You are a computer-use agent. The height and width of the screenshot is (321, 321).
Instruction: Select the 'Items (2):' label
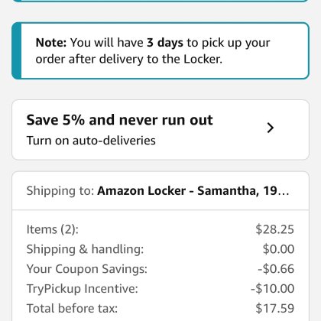pyautogui.click(x=53, y=229)
